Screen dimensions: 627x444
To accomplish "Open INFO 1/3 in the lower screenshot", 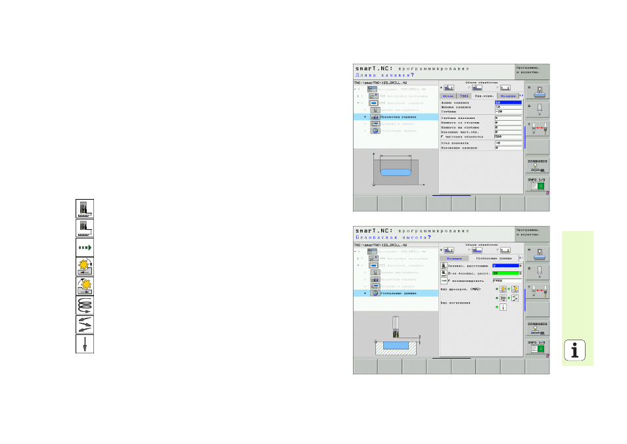I will tap(537, 346).
